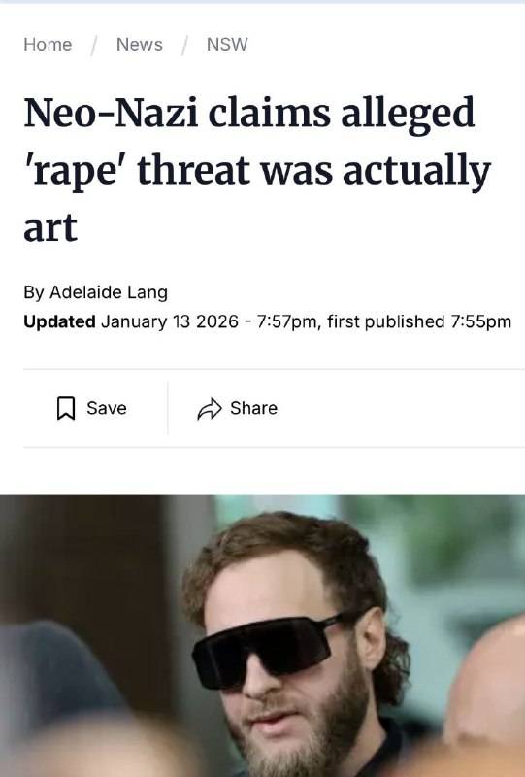The width and height of the screenshot is (525, 777).
Task: Open the article photo of man in sunglasses
Action: [262, 636]
